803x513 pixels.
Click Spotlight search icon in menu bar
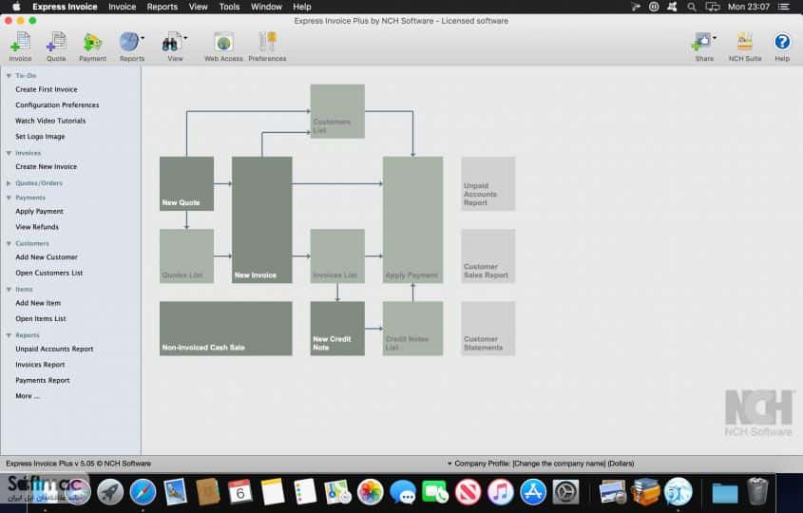pos(692,7)
